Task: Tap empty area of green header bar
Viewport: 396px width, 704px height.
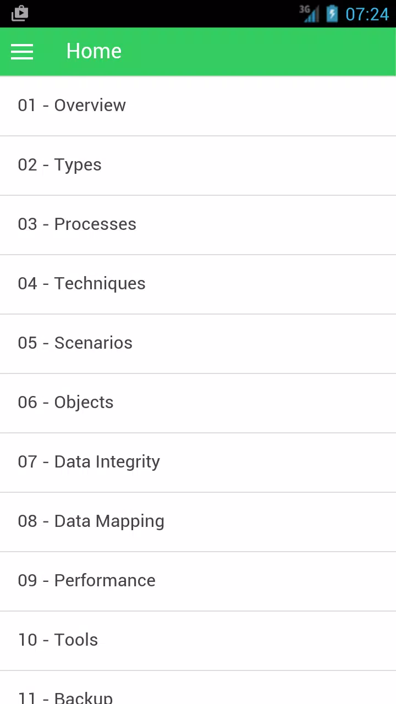Action: (x=258, y=52)
